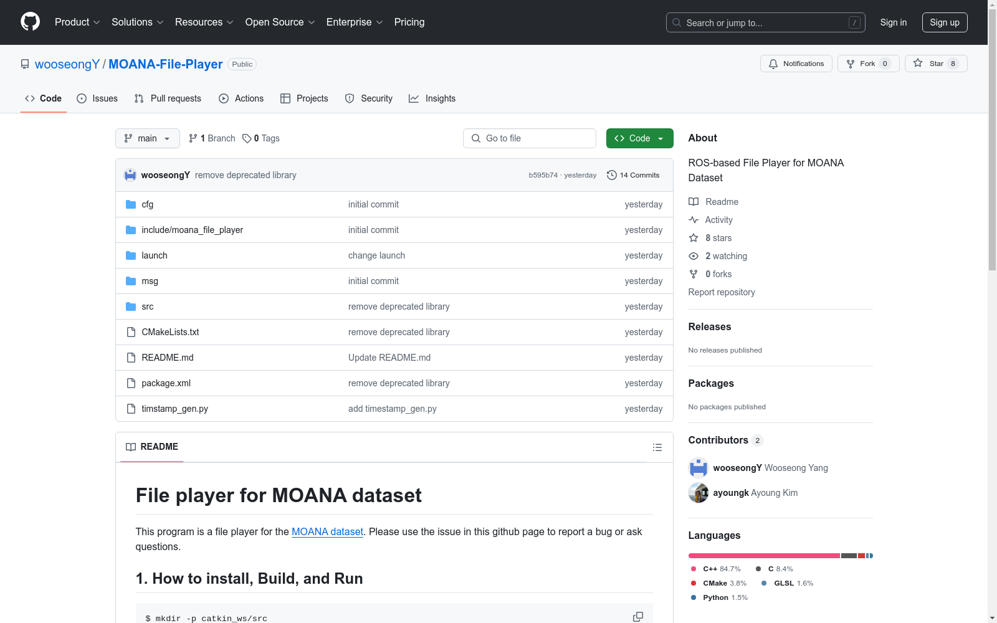
Task: Open the Activity link in About
Action: click(x=711, y=220)
